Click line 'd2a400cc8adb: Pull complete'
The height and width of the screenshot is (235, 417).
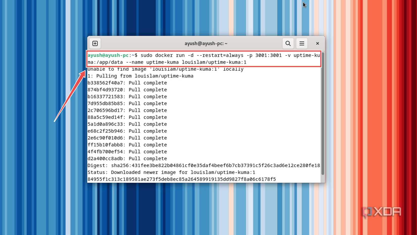click(127, 159)
